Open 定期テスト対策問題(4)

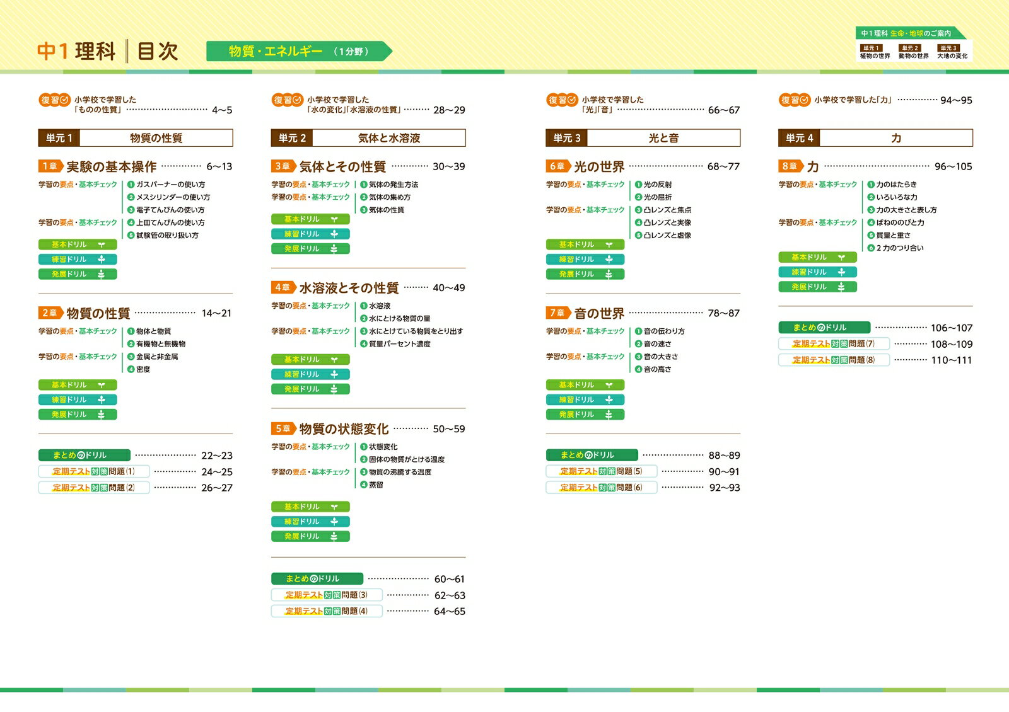coord(327,611)
